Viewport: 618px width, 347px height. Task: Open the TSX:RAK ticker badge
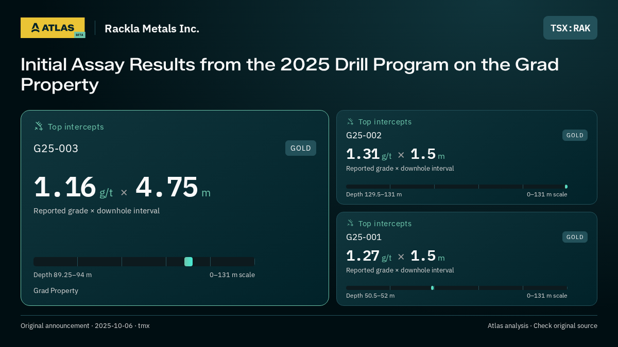(570, 28)
